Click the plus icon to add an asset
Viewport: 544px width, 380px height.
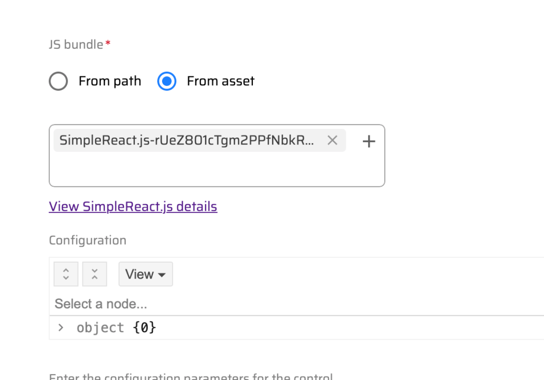tap(369, 141)
